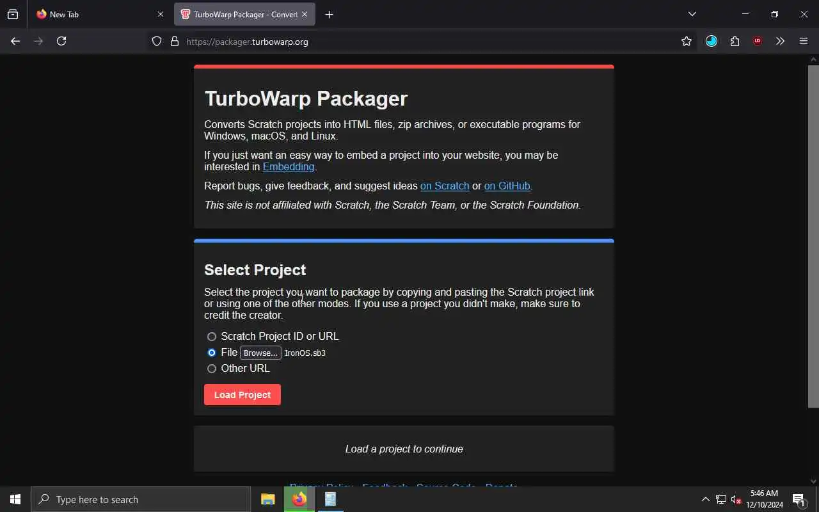
Task: Open the notification center icon
Action: click(x=799, y=499)
